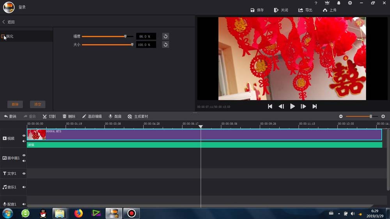Toggle 画中画1 track visibility eye
Viewport: 390px width, 219px height.
[x=24, y=155]
